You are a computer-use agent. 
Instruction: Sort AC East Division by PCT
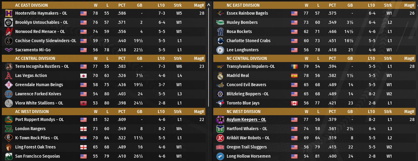[x=122, y=5]
